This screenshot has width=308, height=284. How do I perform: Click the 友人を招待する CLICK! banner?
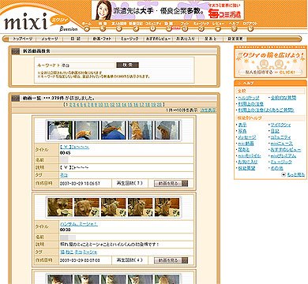pyautogui.click(x=270, y=62)
